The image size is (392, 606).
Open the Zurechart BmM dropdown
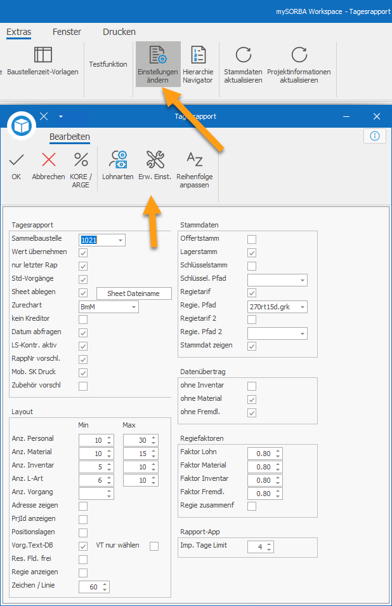(x=133, y=307)
